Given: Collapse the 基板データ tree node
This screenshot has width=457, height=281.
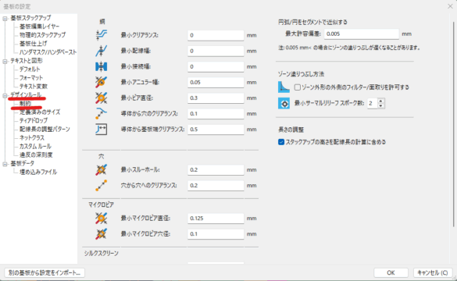Looking at the screenshot, I should (5, 164).
